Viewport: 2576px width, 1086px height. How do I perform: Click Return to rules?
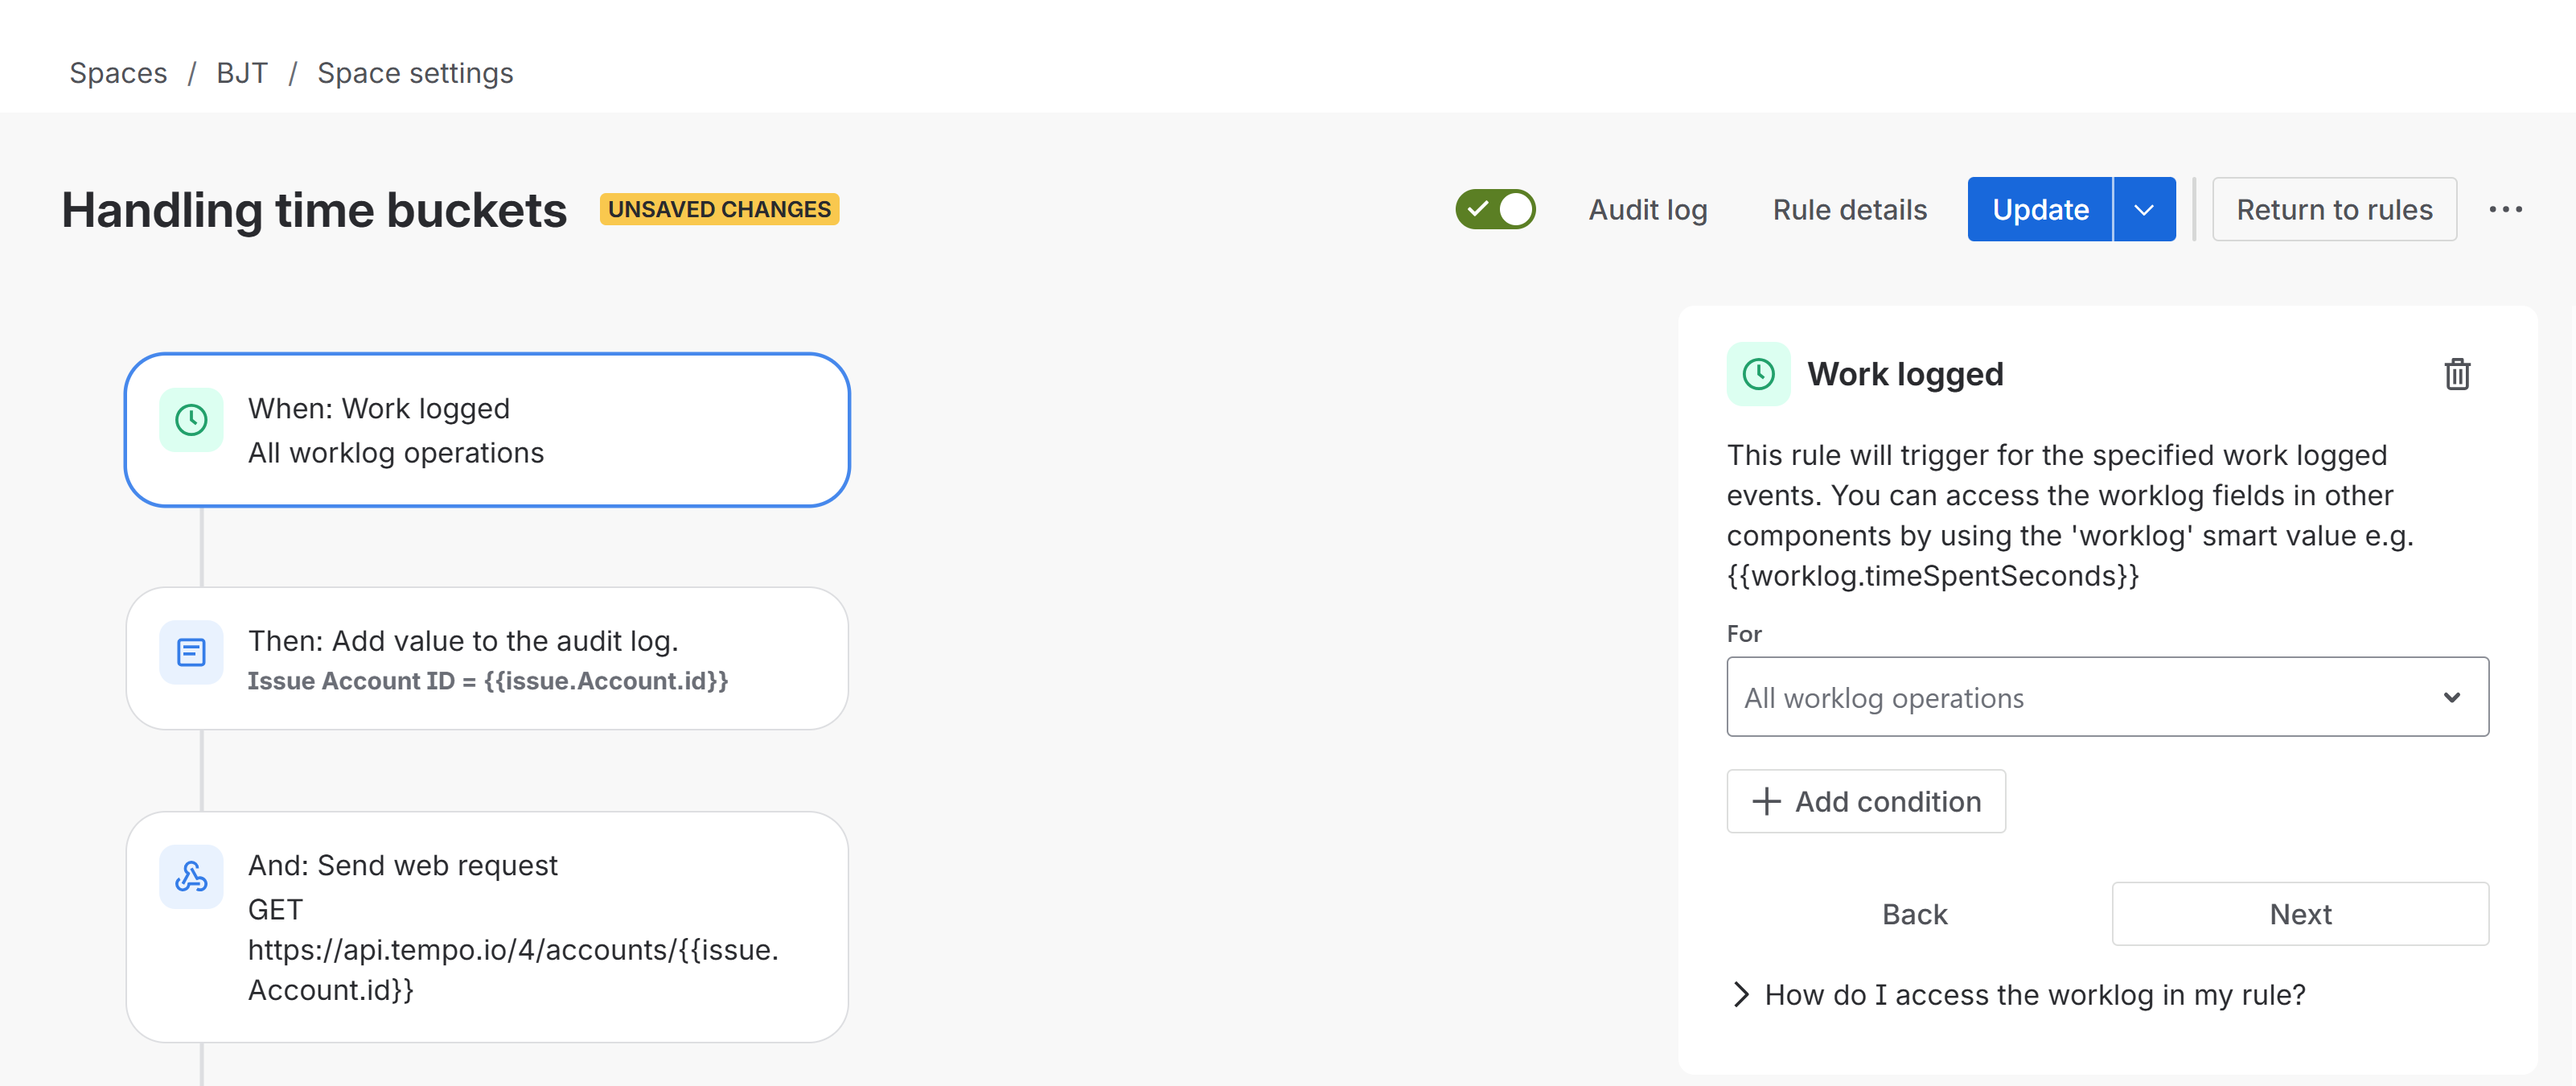[x=2333, y=209]
